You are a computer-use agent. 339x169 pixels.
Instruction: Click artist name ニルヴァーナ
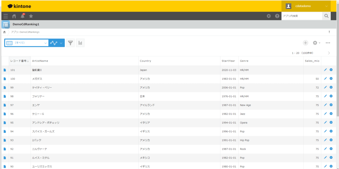coord(40,149)
